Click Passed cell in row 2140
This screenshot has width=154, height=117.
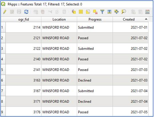click(x=95, y=59)
